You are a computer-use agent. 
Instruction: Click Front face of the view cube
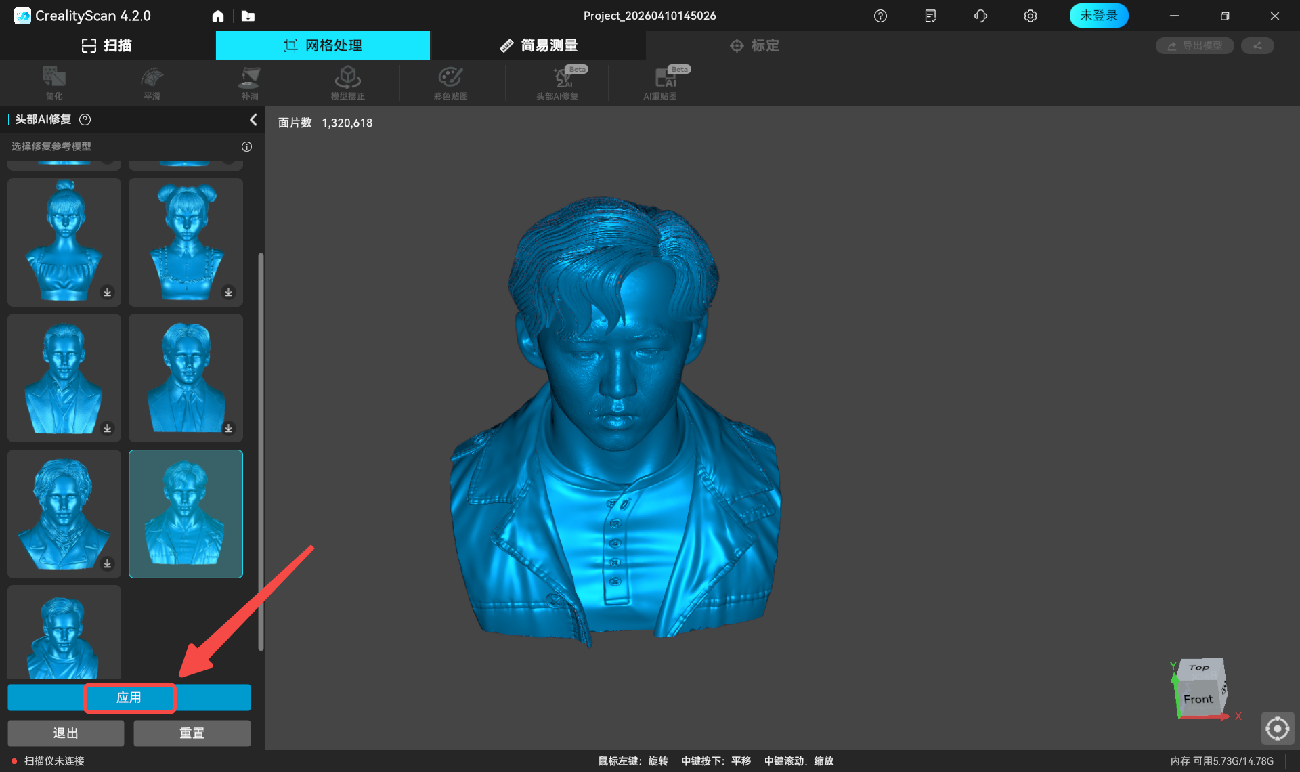(x=1198, y=699)
